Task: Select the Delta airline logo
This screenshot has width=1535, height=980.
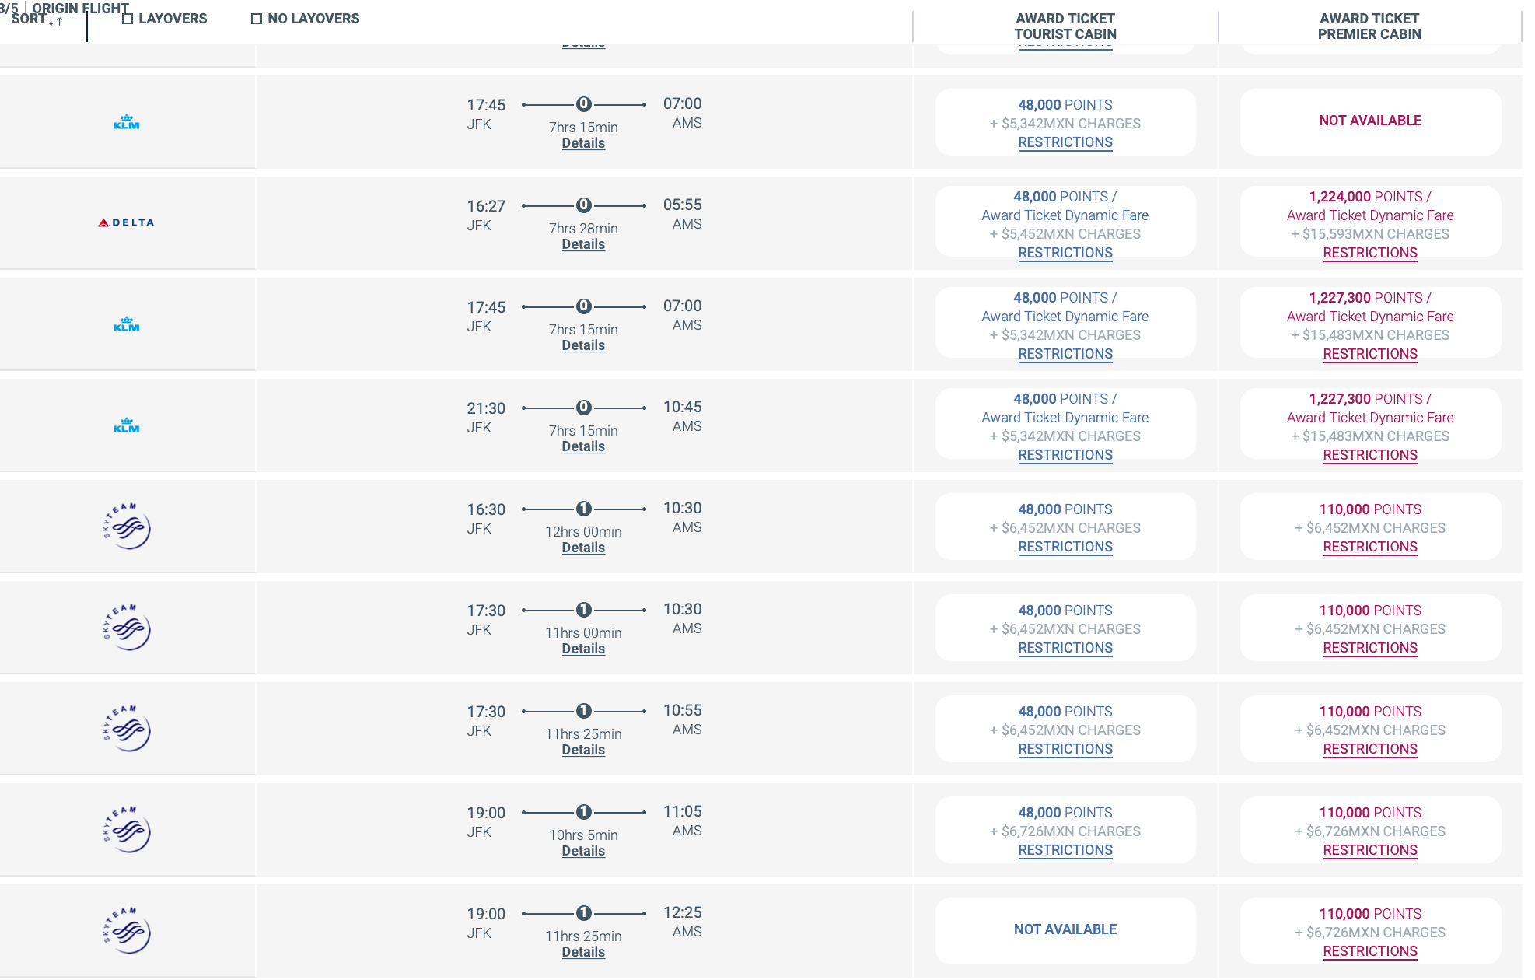Action: click(127, 222)
